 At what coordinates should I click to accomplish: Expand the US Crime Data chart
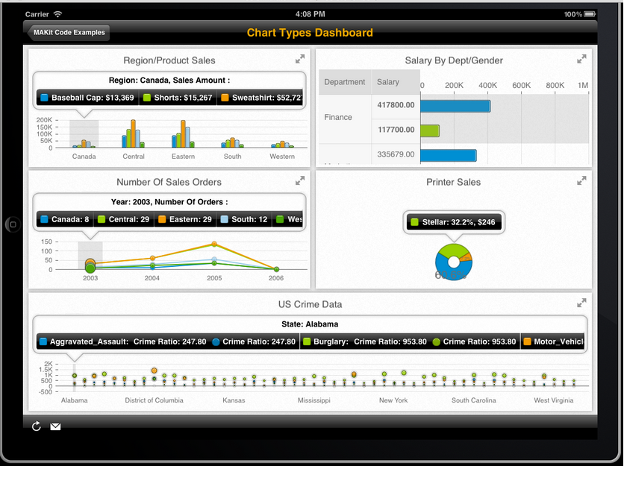coord(581,303)
